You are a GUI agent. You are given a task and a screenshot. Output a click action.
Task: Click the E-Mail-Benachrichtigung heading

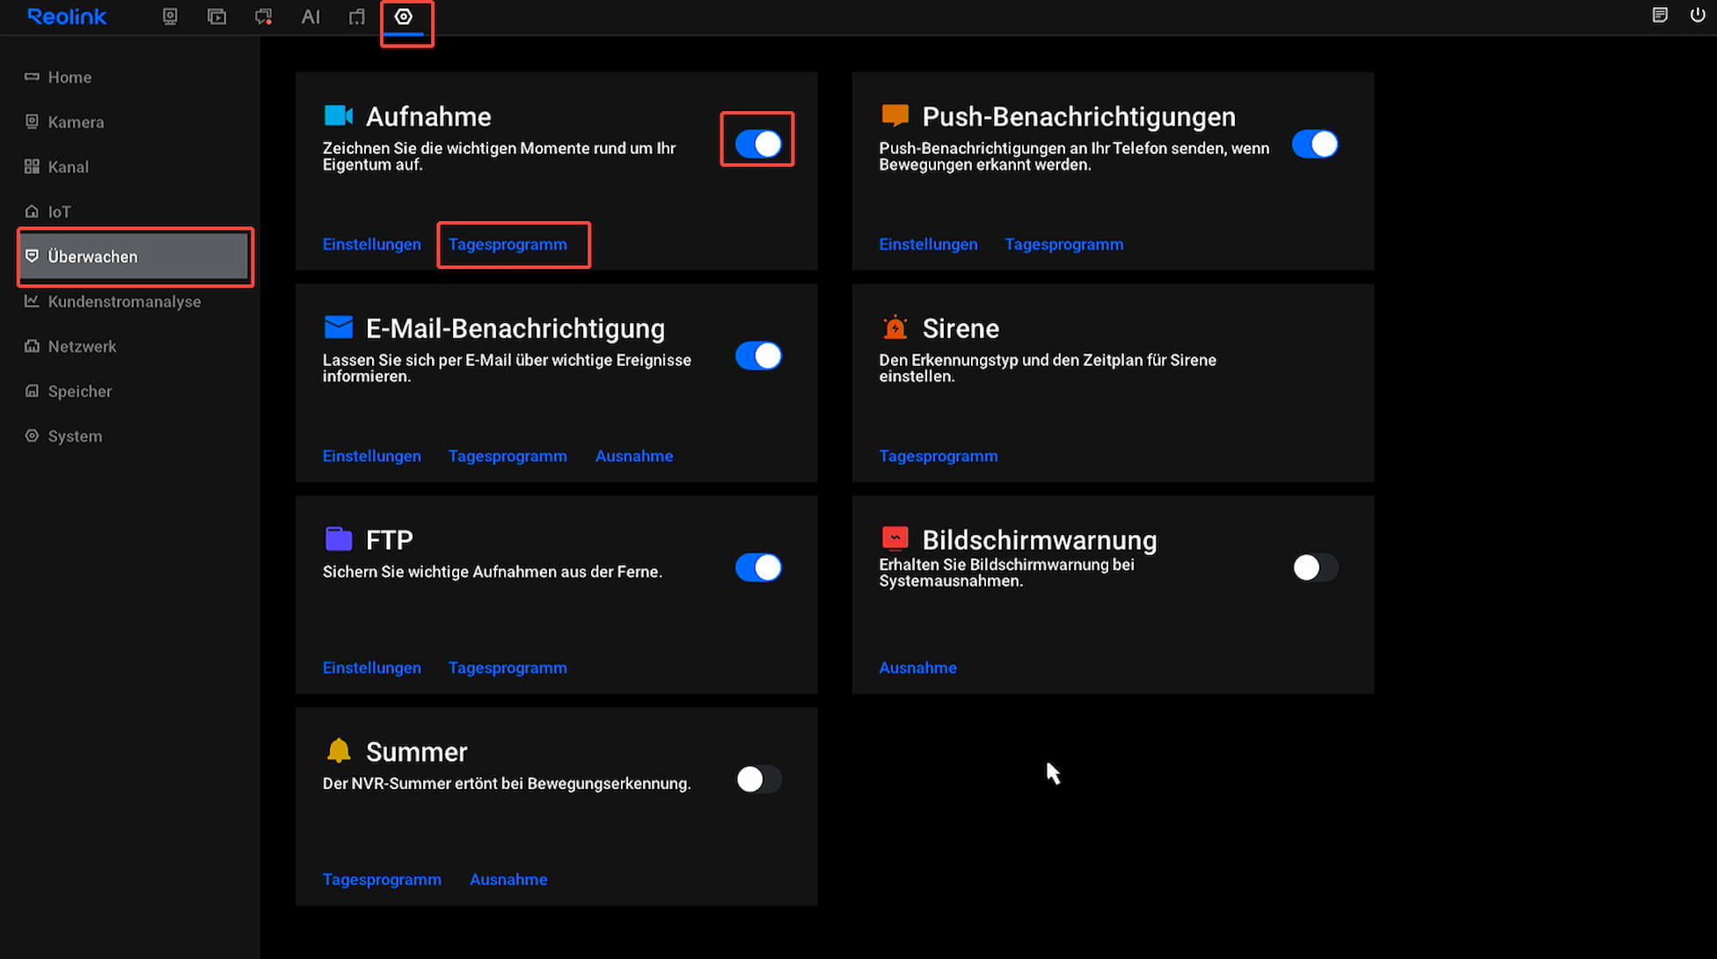515,329
